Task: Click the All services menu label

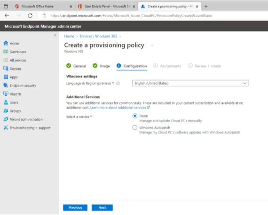Action: click(x=18, y=60)
